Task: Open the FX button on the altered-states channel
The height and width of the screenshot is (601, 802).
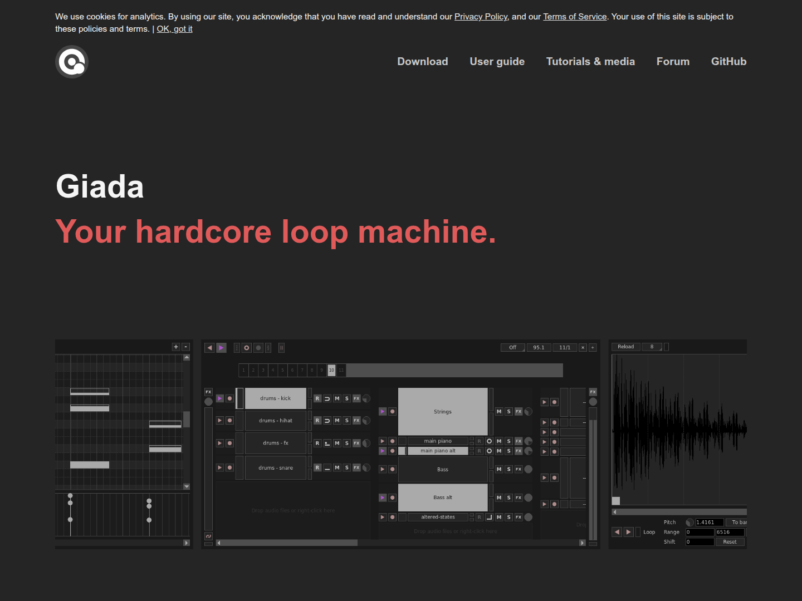Action: 519,517
